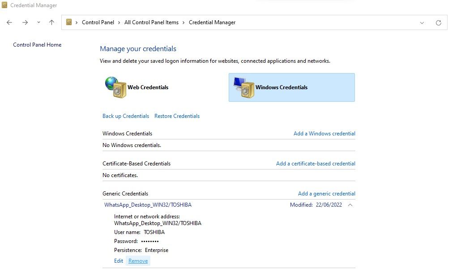Image resolution: width=452 pixels, height=269 pixels.
Task: Select Add a Windows credential
Action: click(324, 133)
